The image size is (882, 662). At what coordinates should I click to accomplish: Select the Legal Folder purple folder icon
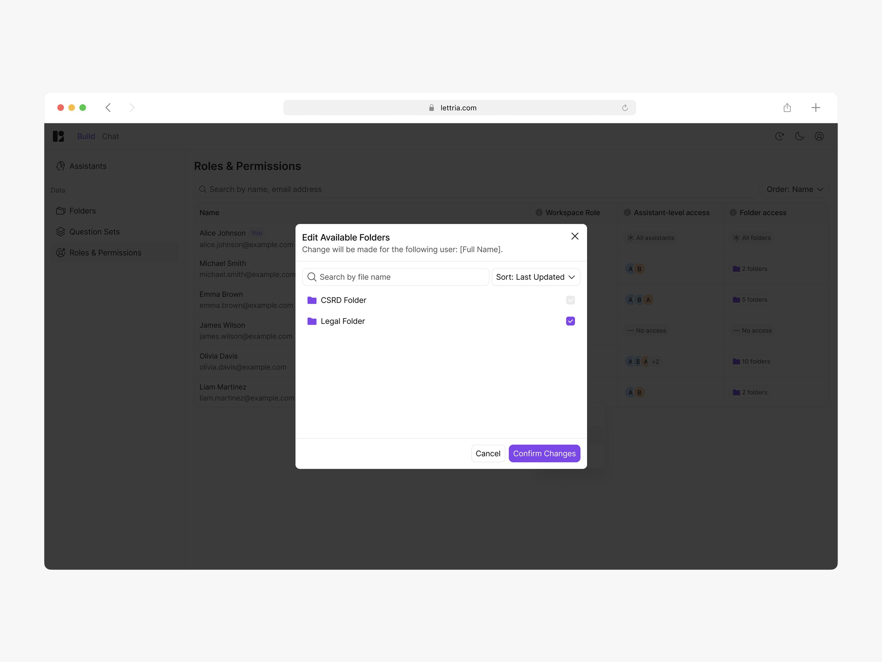click(312, 321)
